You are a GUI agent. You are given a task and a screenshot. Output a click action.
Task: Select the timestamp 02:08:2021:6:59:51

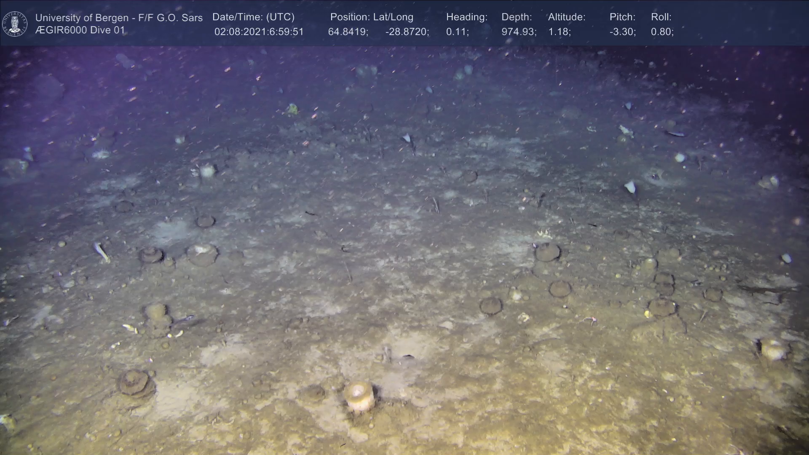259,32
